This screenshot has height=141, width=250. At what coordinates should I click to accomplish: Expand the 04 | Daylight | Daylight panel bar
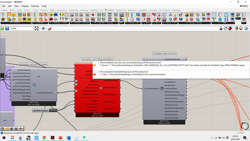105,23
